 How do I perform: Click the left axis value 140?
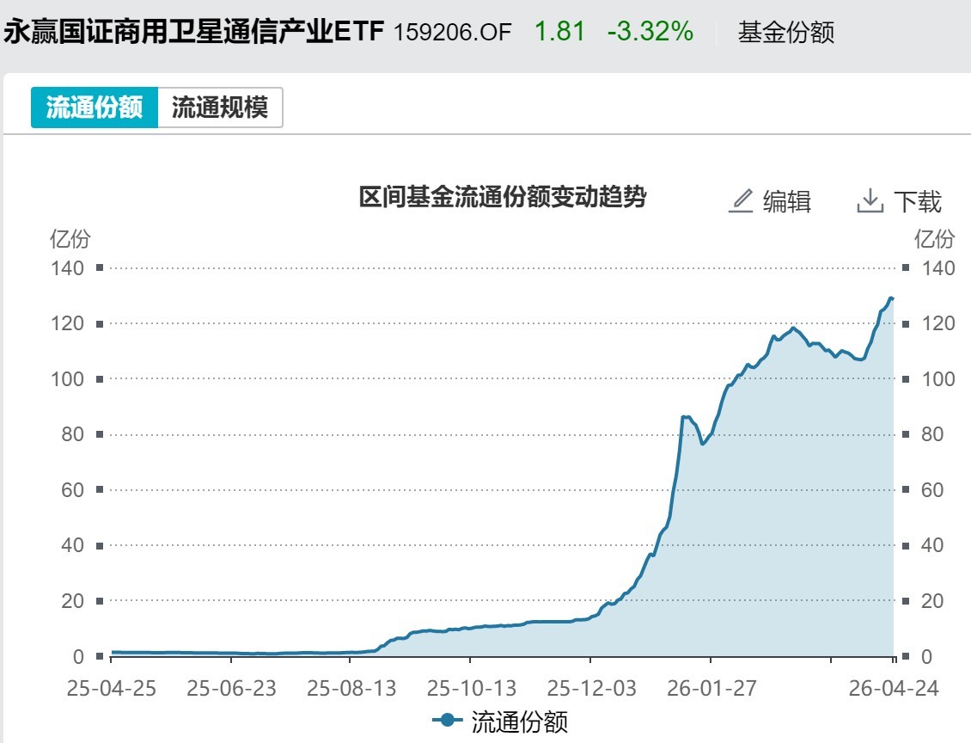(67, 268)
